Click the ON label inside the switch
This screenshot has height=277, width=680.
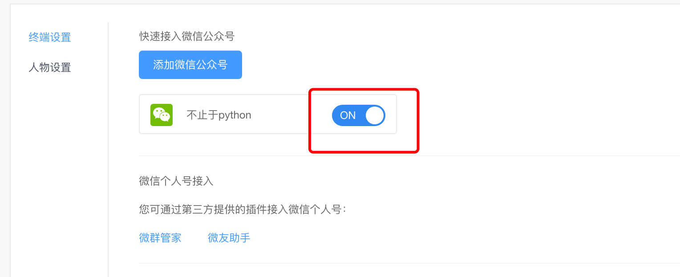tap(348, 115)
